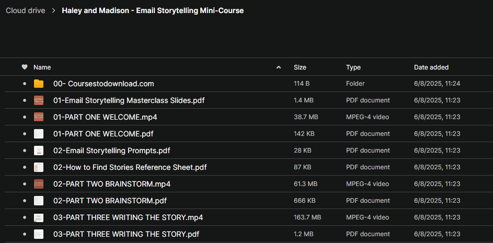Open folder named 00- Coursestodownload.com
The image size is (493, 243).
104,84
